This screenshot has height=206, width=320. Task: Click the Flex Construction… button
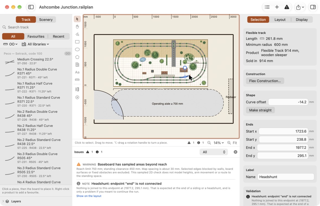pyautogui.click(x=265, y=81)
